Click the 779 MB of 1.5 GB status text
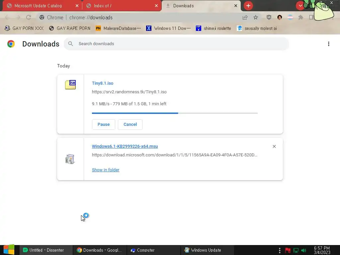The image size is (340, 255). tap(130, 104)
